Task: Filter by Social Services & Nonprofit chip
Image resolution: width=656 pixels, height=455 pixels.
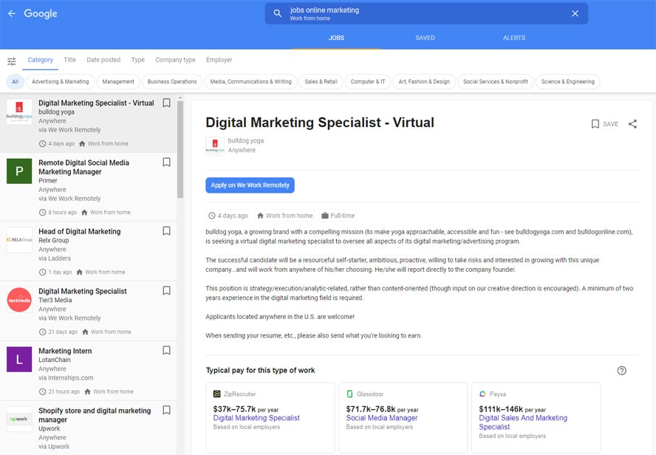Action: (x=496, y=81)
